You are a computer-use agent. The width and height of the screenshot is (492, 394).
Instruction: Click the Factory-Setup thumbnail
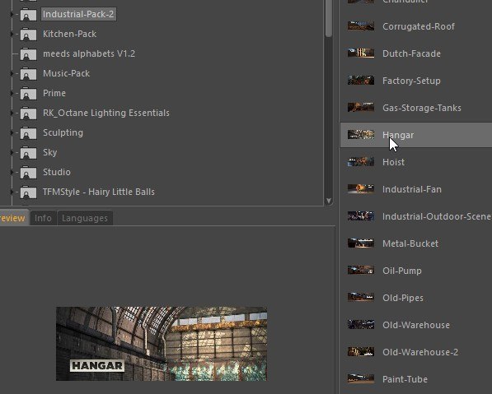click(361, 80)
